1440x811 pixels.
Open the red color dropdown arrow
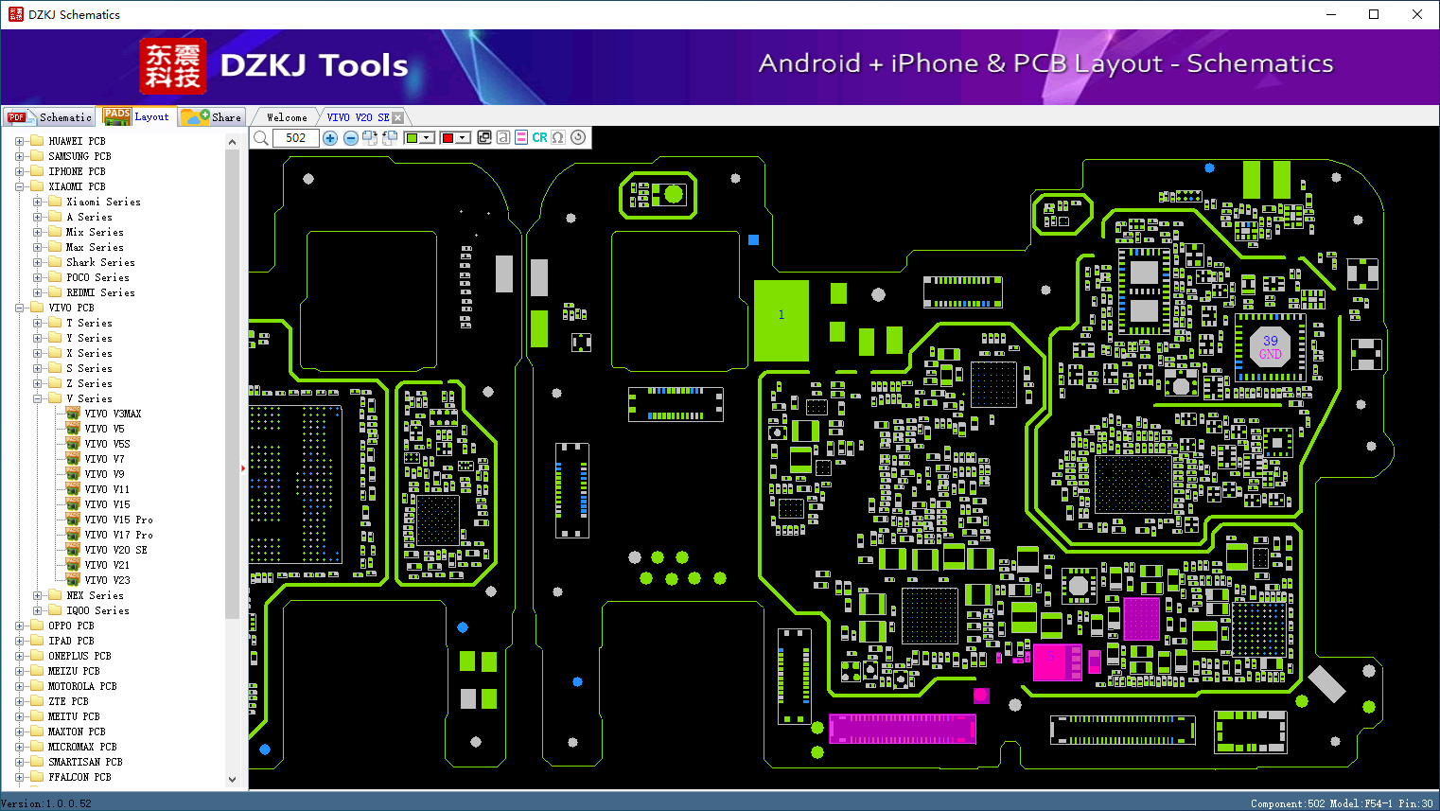point(463,138)
